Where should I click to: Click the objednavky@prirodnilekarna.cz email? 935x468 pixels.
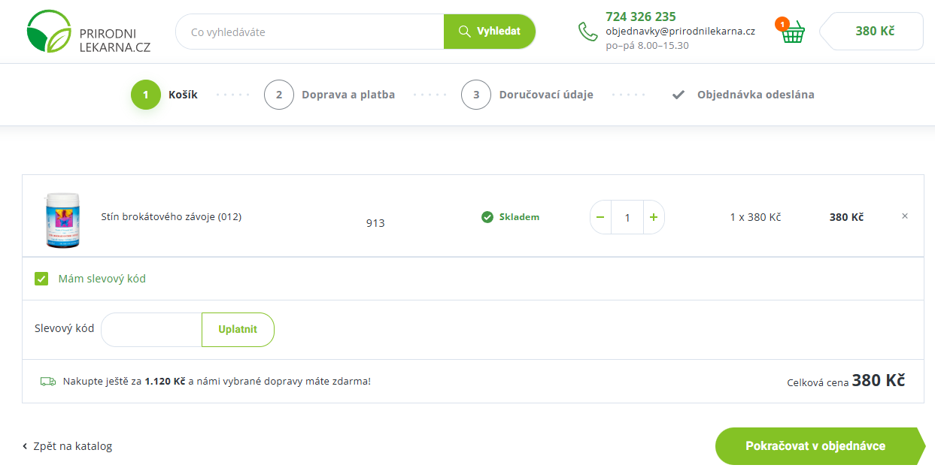tap(680, 32)
